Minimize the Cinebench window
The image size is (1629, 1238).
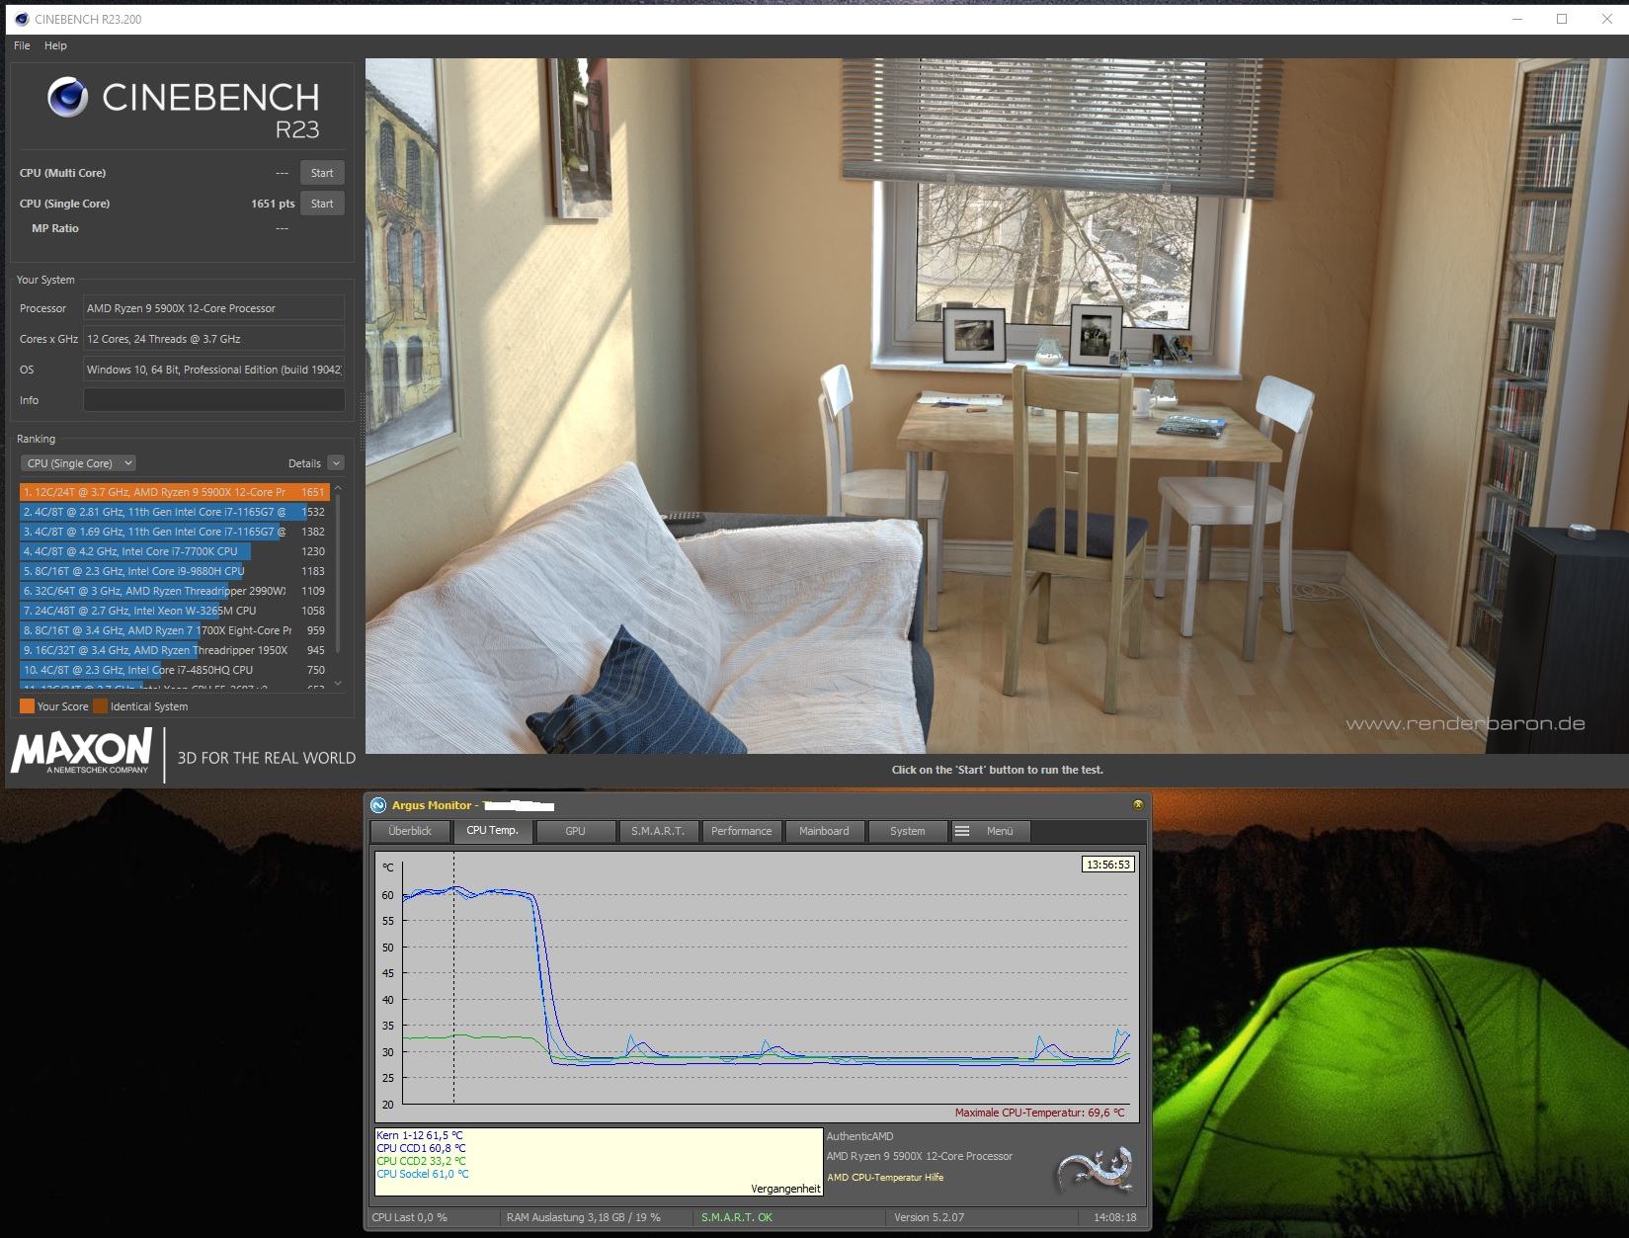point(1516,19)
